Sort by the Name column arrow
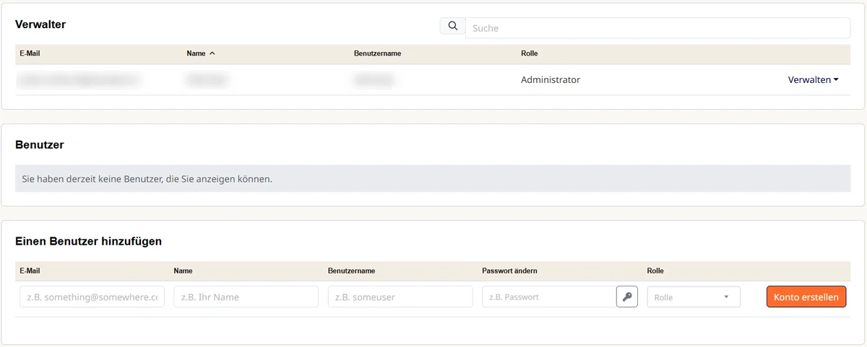Screen dimensions: 867x347 (x=212, y=54)
